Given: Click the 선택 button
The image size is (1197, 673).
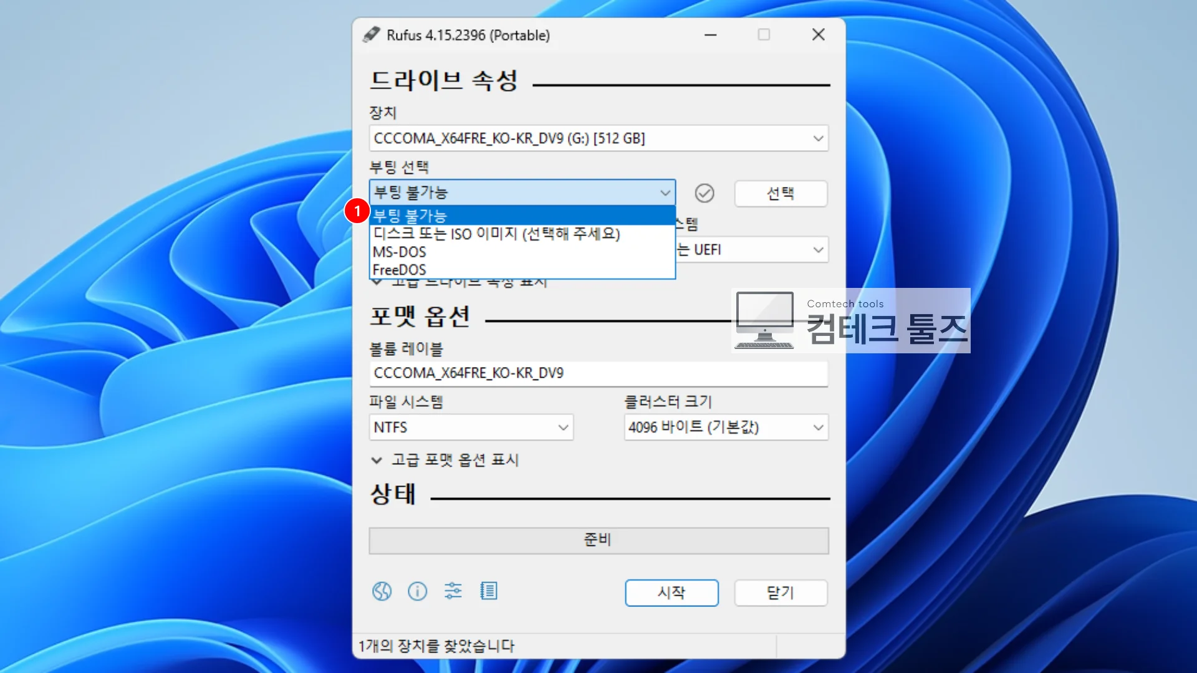Looking at the screenshot, I should tap(781, 193).
